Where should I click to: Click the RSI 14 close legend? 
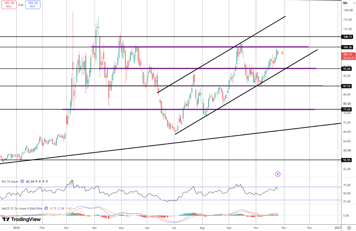(x=10, y=181)
